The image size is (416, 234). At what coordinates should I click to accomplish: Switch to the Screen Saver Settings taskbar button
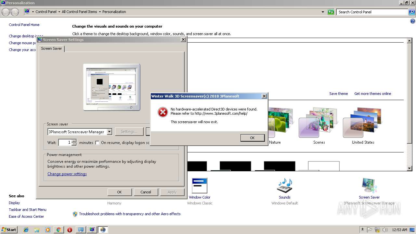92,230
